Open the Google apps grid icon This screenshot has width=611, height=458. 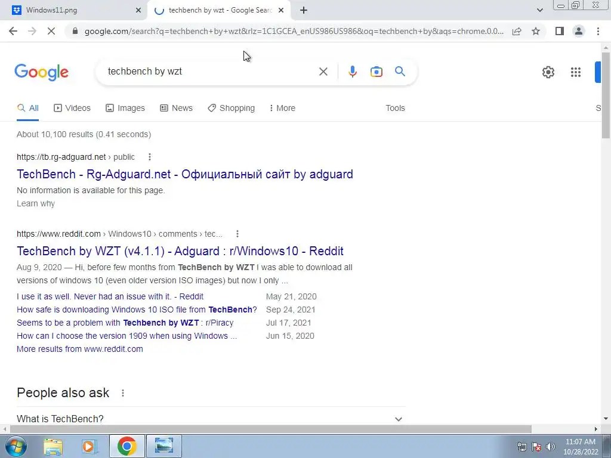(x=576, y=72)
